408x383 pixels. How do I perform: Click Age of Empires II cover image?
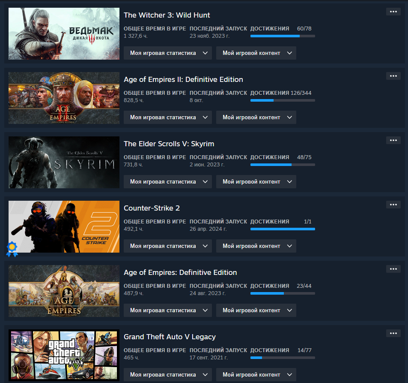point(64,98)
